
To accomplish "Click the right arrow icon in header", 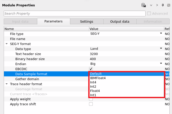I will point(157,5).
